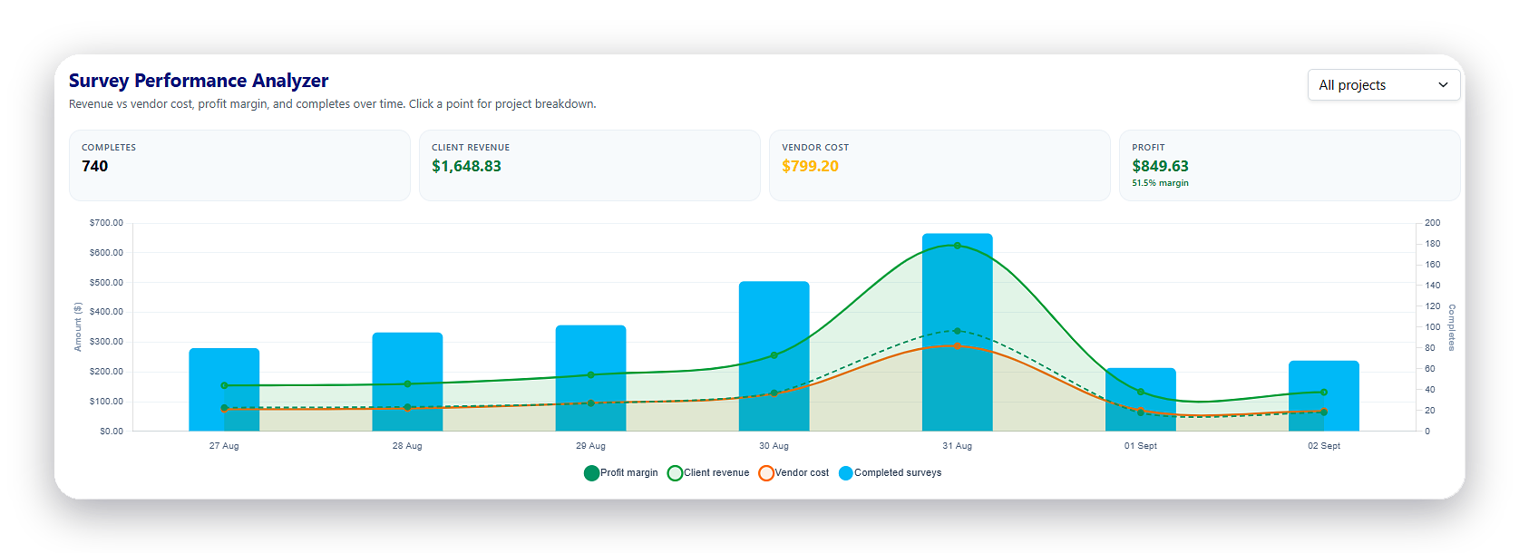Click the 31 Aug profit margin dashed point

[x=958, y=331]
